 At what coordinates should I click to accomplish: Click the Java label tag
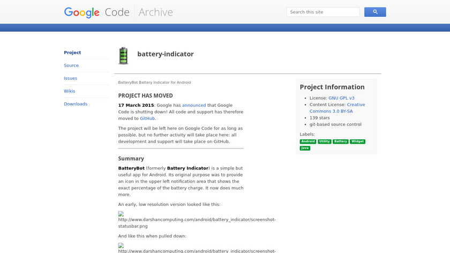(x=305, y=148)
